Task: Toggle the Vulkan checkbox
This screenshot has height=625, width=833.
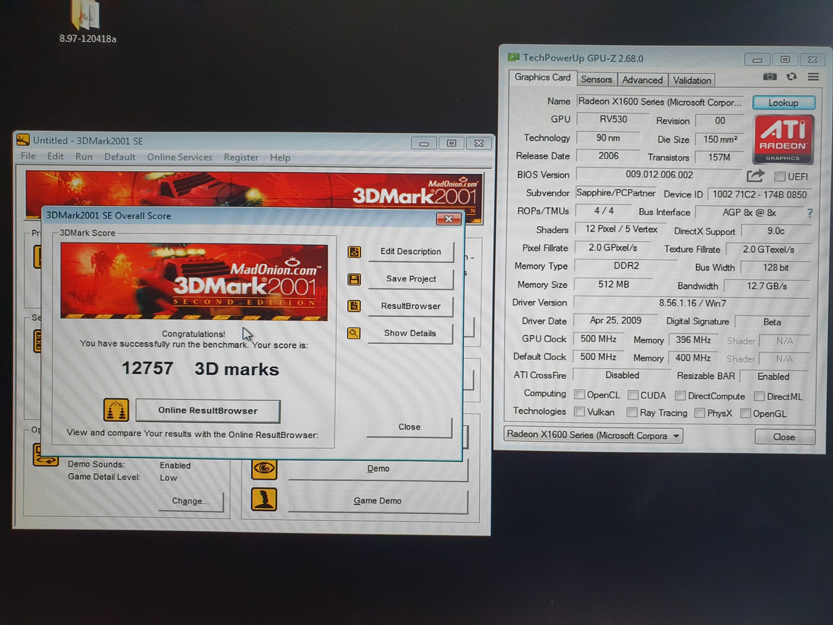Action: (x=579, y=412)
